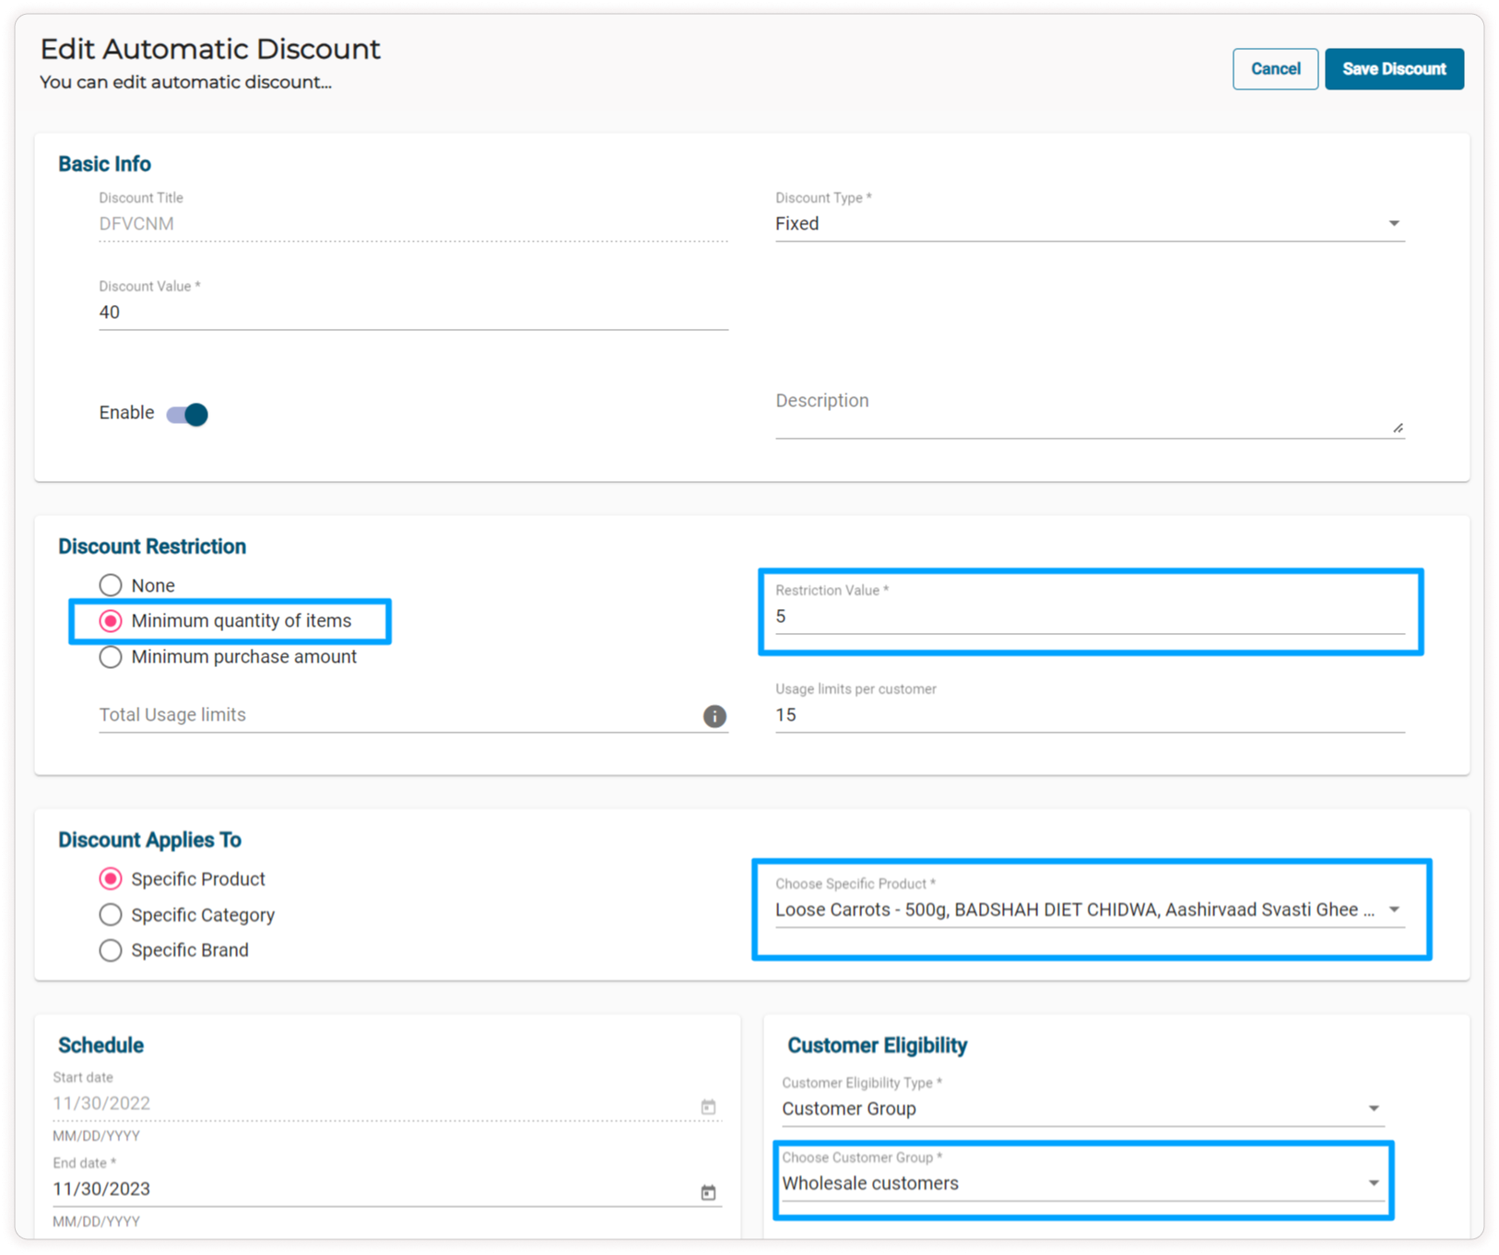
Task: Select the Specific Brand radio button
Action: click(111, 950)
